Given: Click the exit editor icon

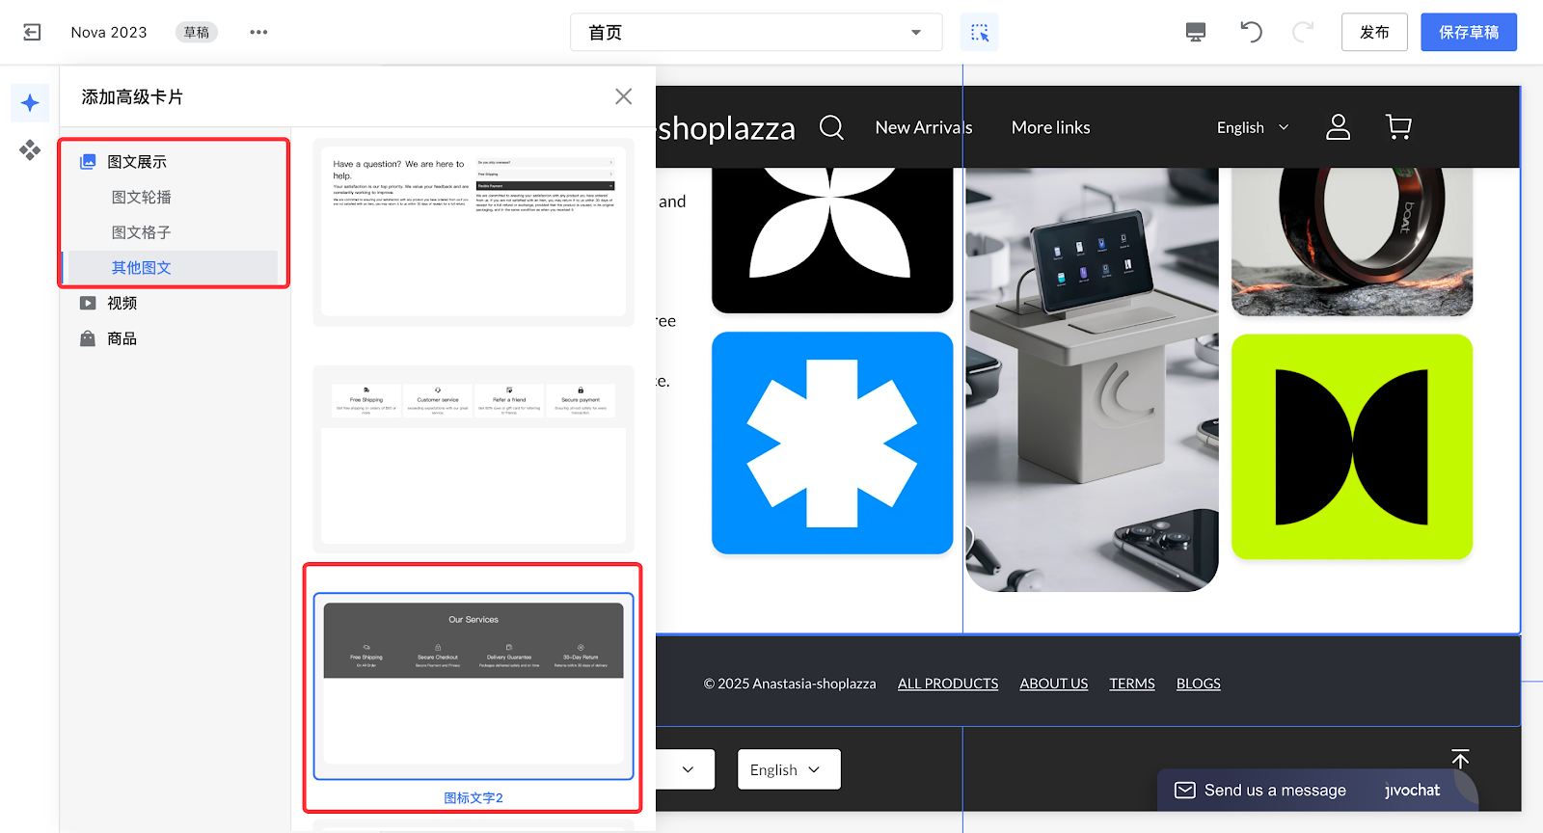Looking at the screenshot, I should (x=32, y=32).
